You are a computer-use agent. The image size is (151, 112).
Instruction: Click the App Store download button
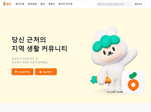coord(46,72)
